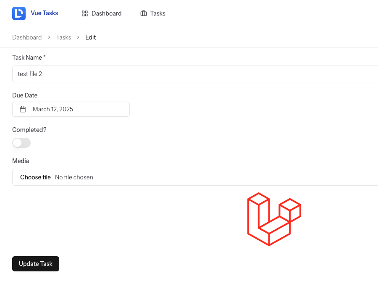378x289 pixels.
Task: Click the Dashboard grid icon in navbar
Action: [85, 13]
